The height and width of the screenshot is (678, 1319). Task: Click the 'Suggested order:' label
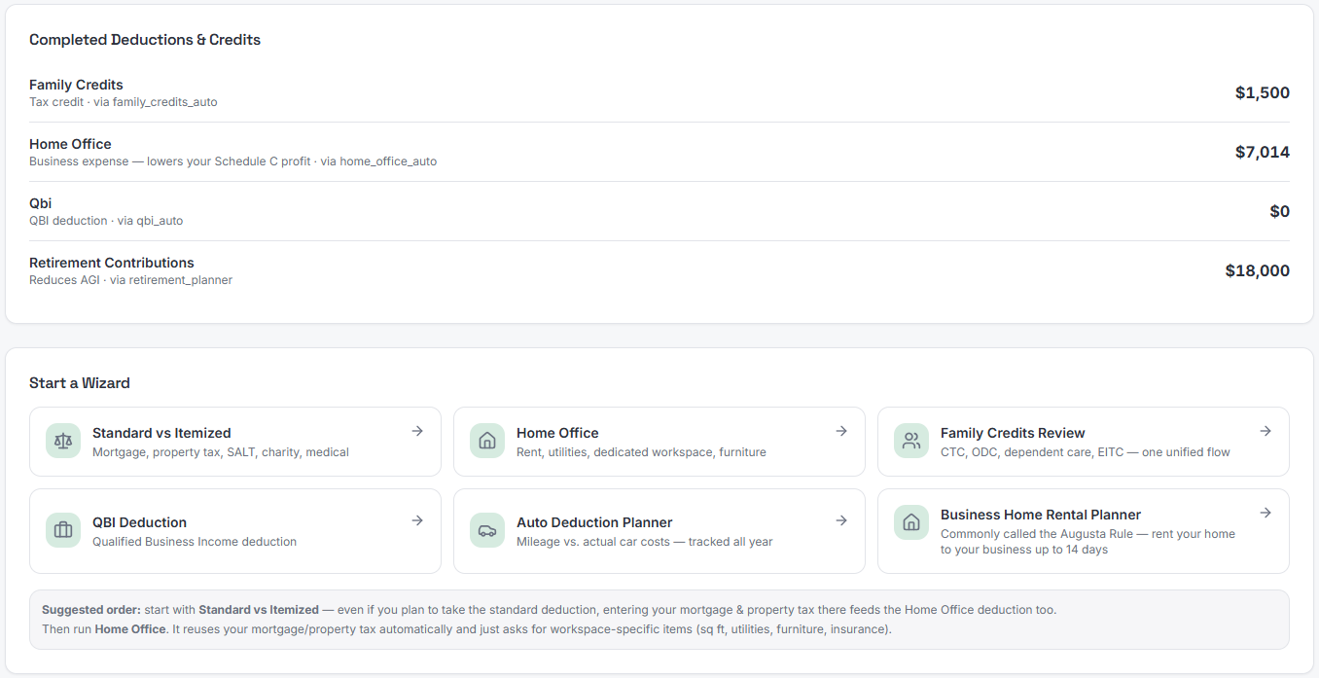90,610
